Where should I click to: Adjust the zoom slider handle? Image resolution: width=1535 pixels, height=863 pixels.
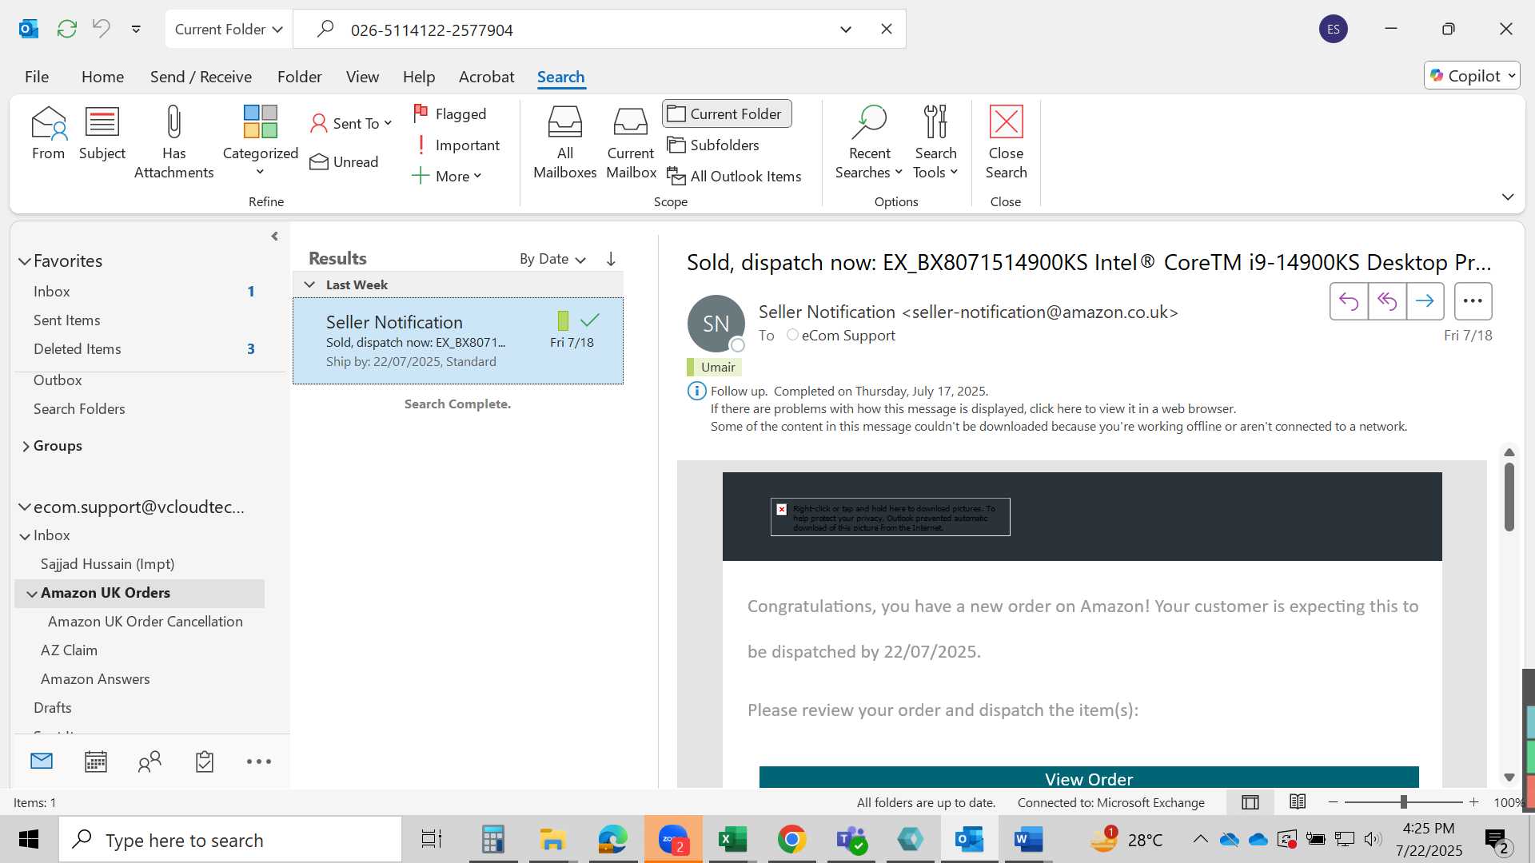click(1404, 801)
